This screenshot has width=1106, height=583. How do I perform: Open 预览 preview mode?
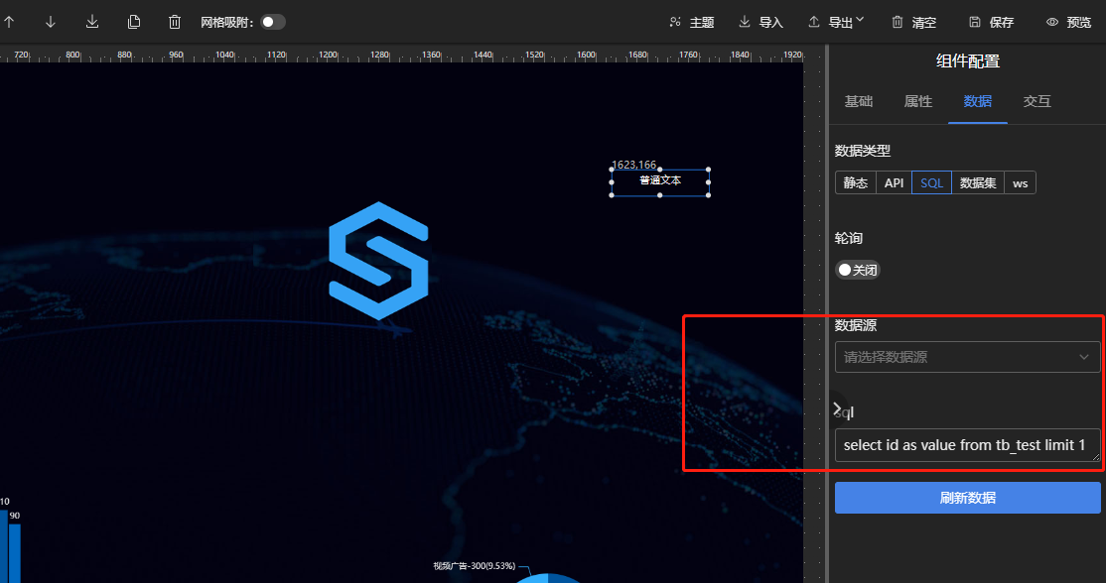pos(1068,22)
